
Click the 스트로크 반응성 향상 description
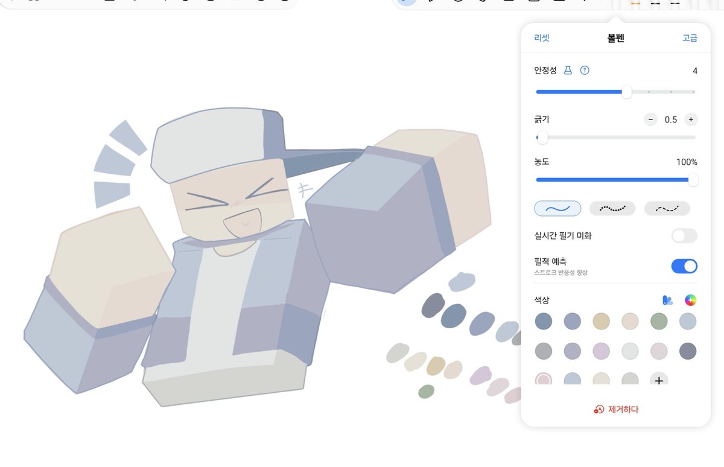tap(560, 273)
